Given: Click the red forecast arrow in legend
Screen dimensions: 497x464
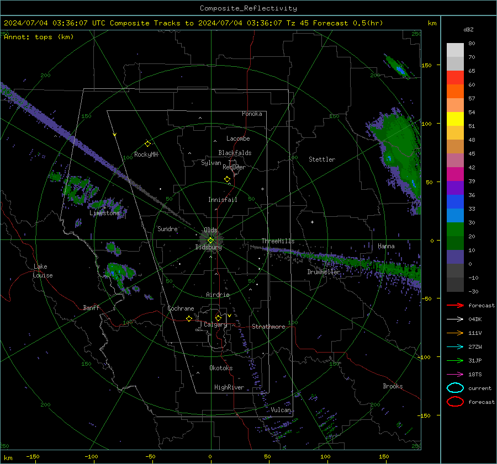Looking at the screenshot, I should pos(455,305).
